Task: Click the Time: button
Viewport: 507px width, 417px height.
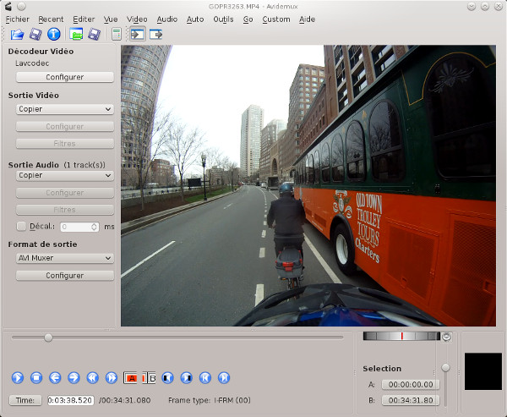Action: tap(25, 400)
